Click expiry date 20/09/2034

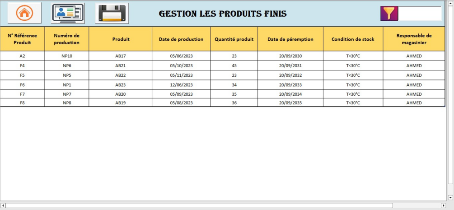click(x=290, y=94)
